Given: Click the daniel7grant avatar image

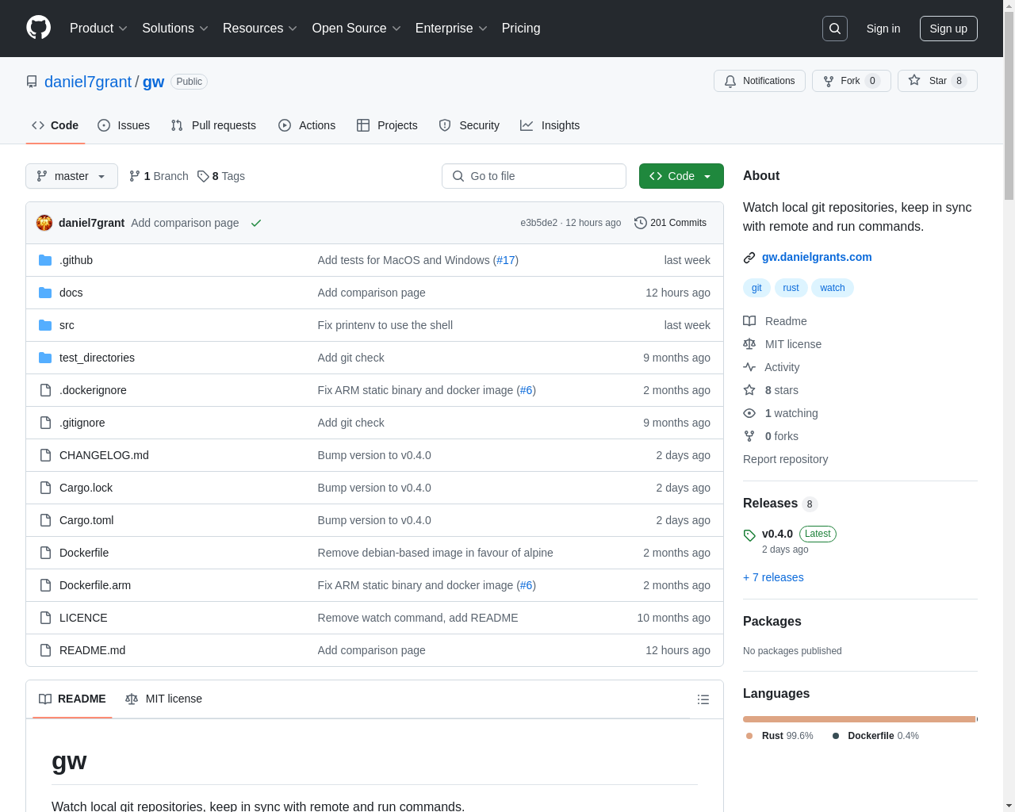Looking at the screenshot, I should [44, 223].
